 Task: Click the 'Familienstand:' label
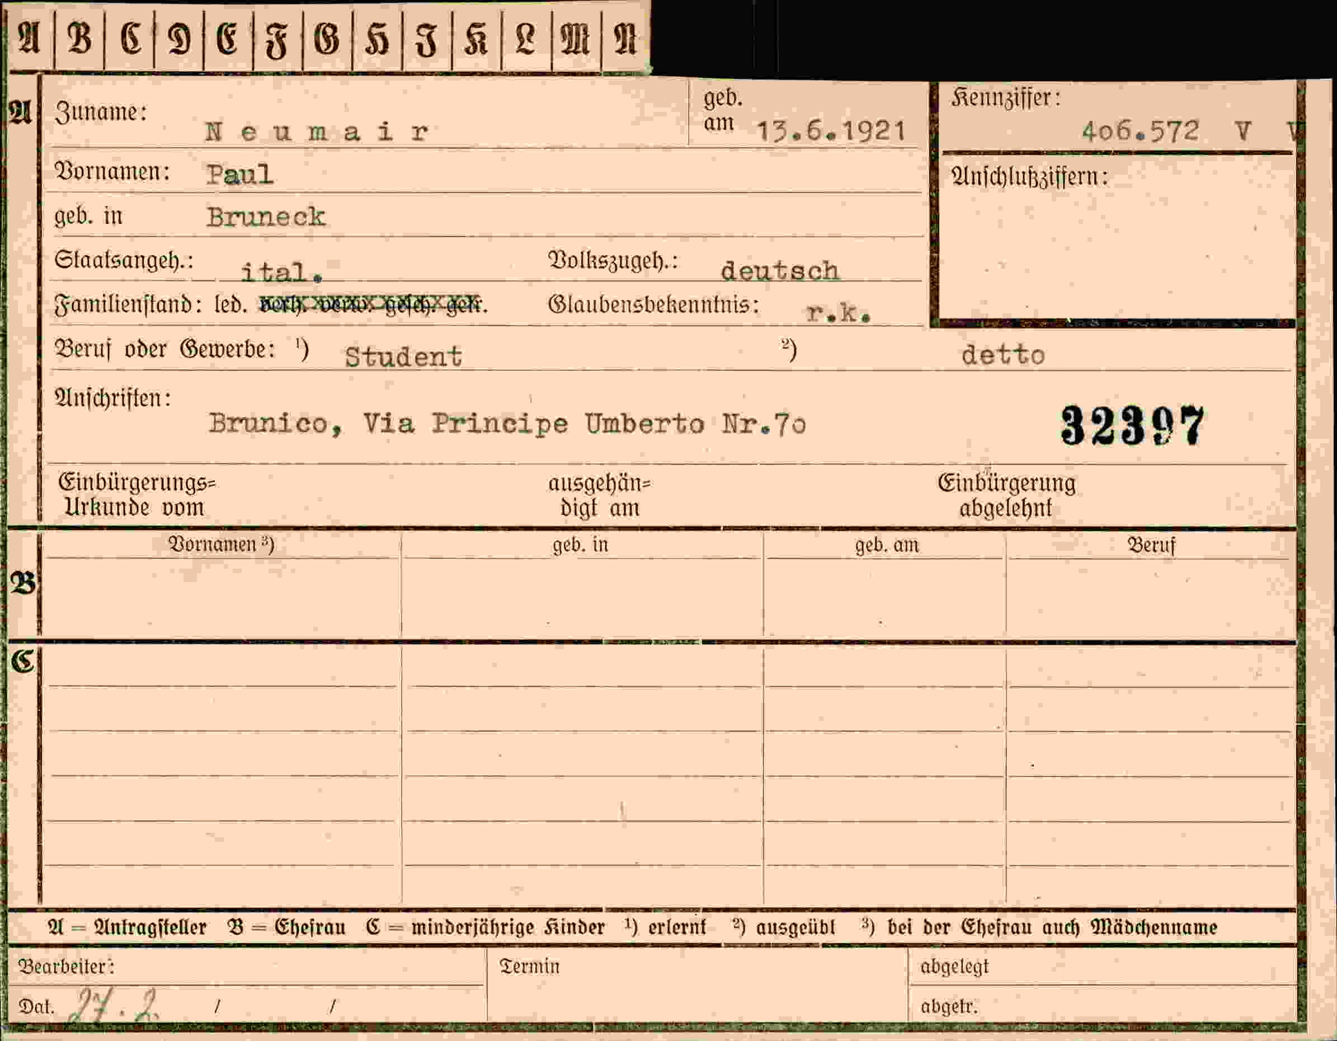pyautogui.click(x=128, y=304)
